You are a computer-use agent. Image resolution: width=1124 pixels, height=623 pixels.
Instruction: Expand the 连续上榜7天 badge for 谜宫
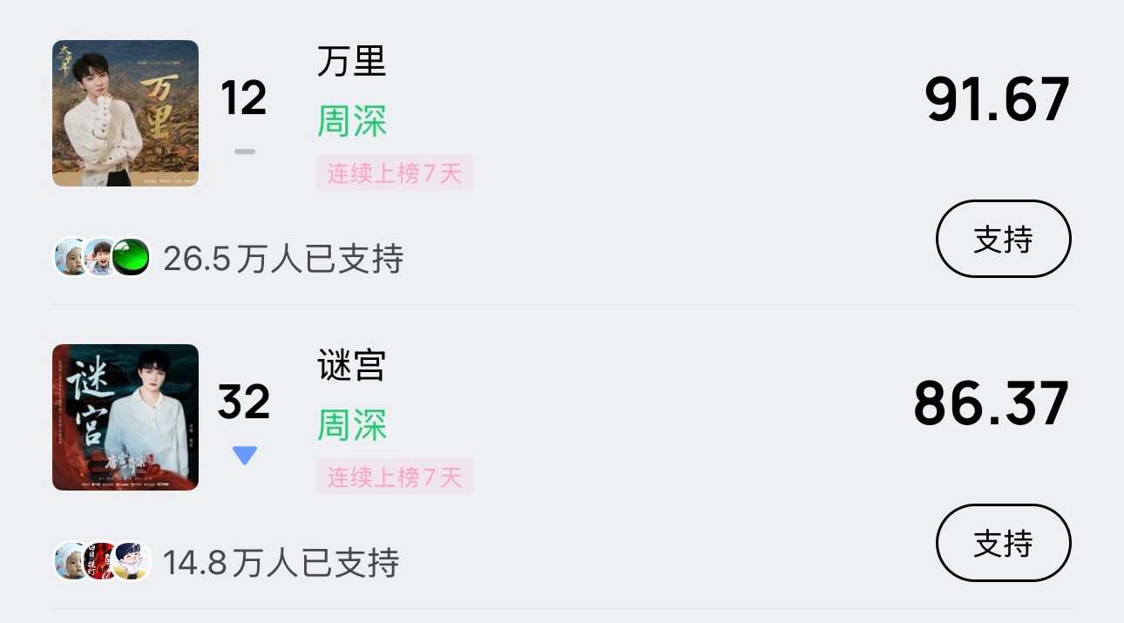click(395, 477)
